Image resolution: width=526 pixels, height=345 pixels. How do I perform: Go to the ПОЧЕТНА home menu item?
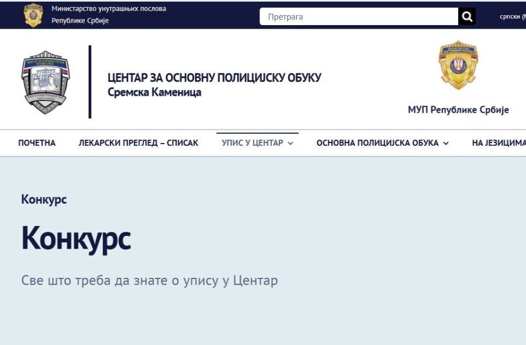37,143
